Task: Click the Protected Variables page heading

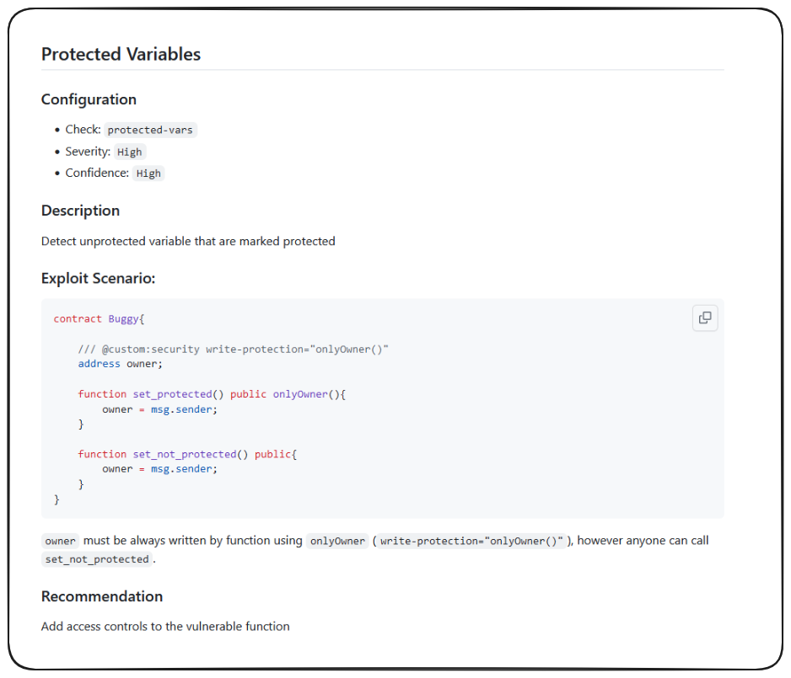Action: coord(121,55)
